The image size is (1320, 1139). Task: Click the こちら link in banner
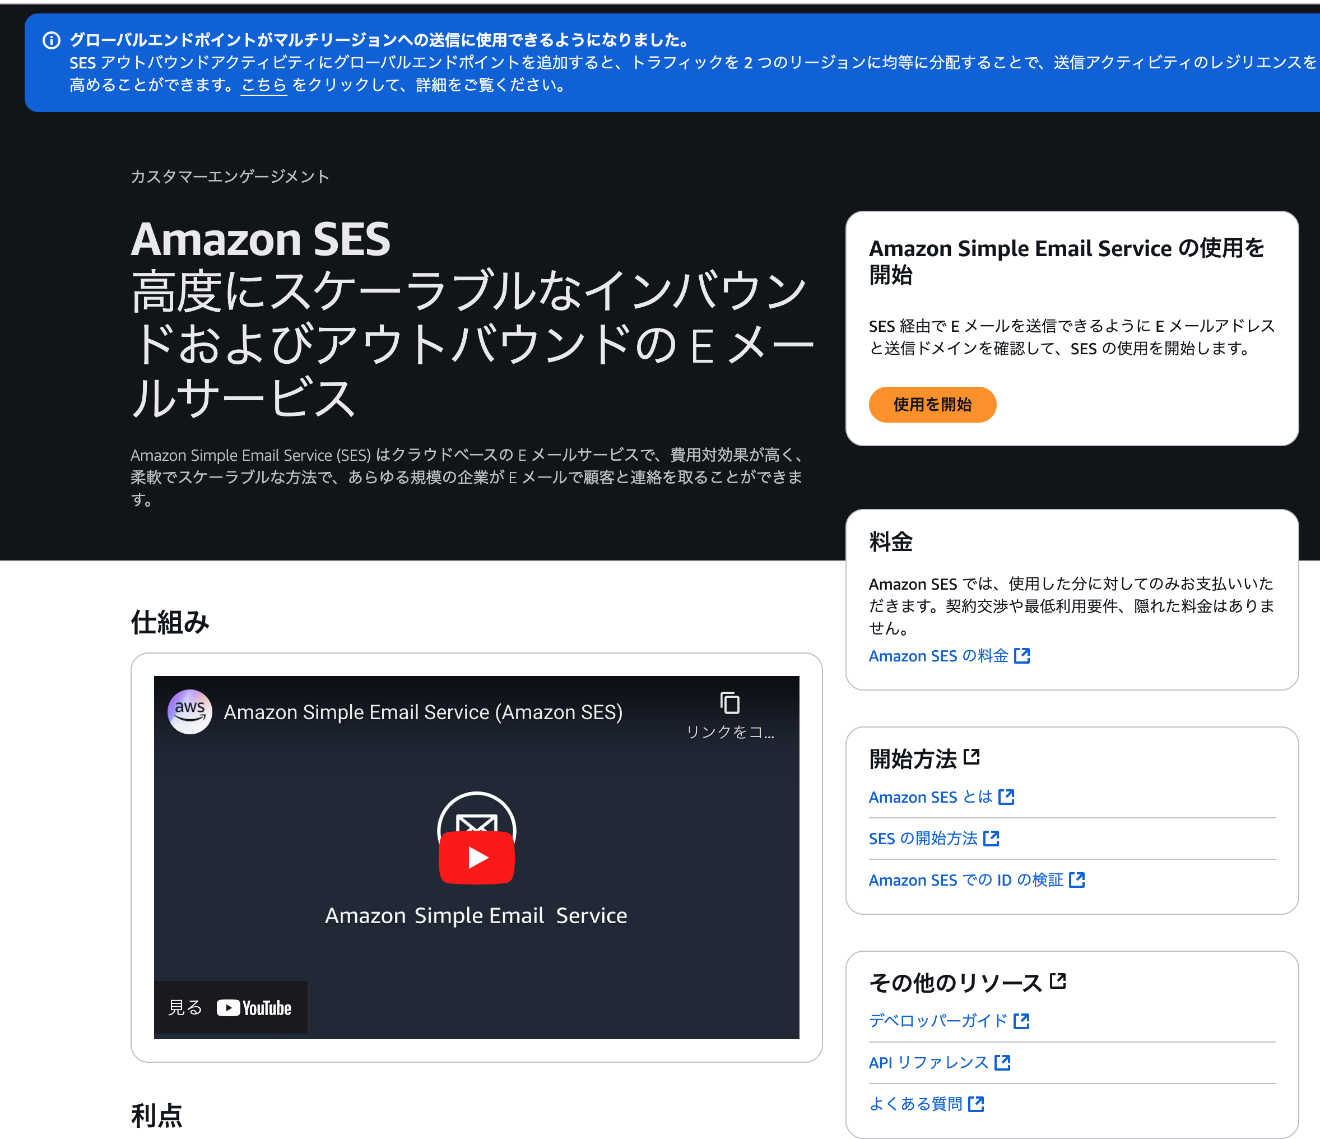[x=264, y=85]
